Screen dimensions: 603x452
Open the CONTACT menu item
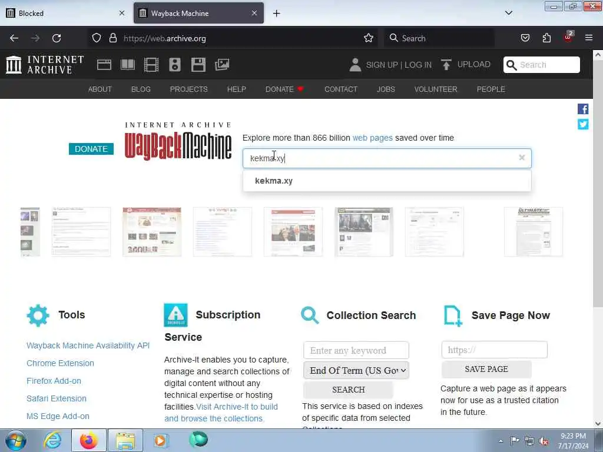tap(341, 89)
